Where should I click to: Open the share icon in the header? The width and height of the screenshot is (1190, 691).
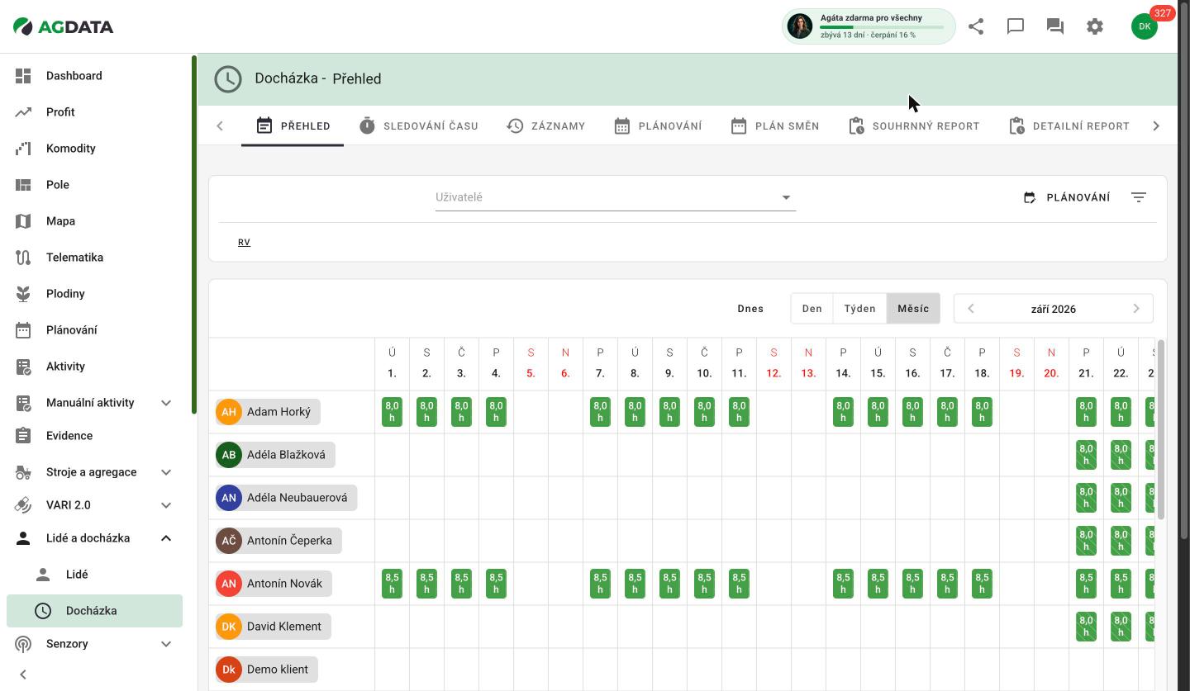[976, 26]
